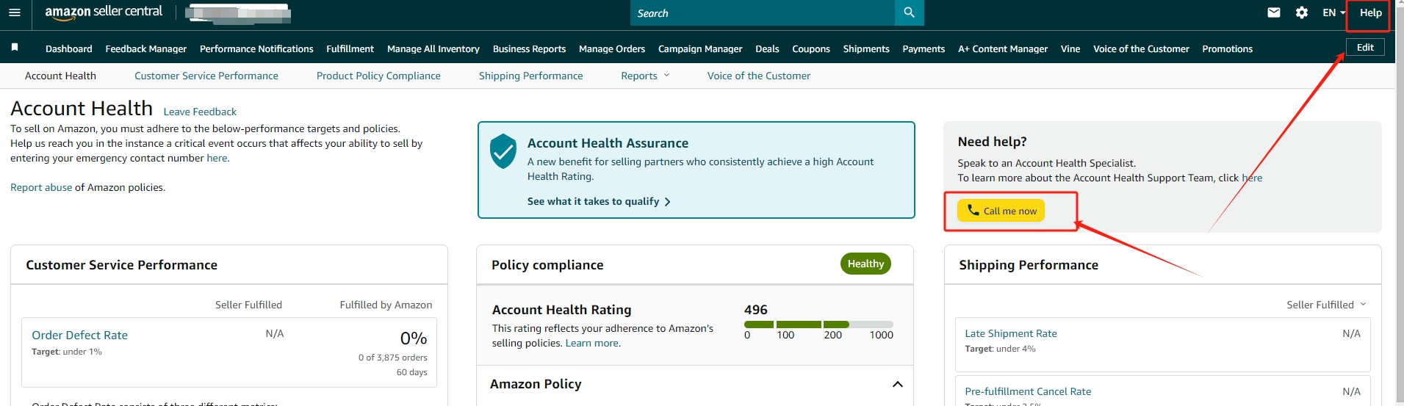Open Vine in navigation bar
Screen dimensions: 1404x406
[1070, 49]
